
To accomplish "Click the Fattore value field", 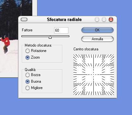I will (61, 30).
